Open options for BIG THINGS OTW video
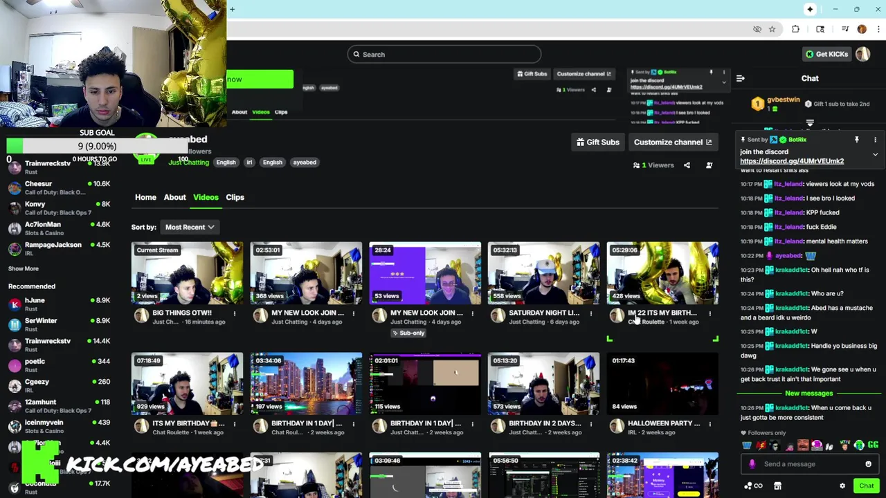This screenshot has width=886, height=498. [x=234, y=313]
